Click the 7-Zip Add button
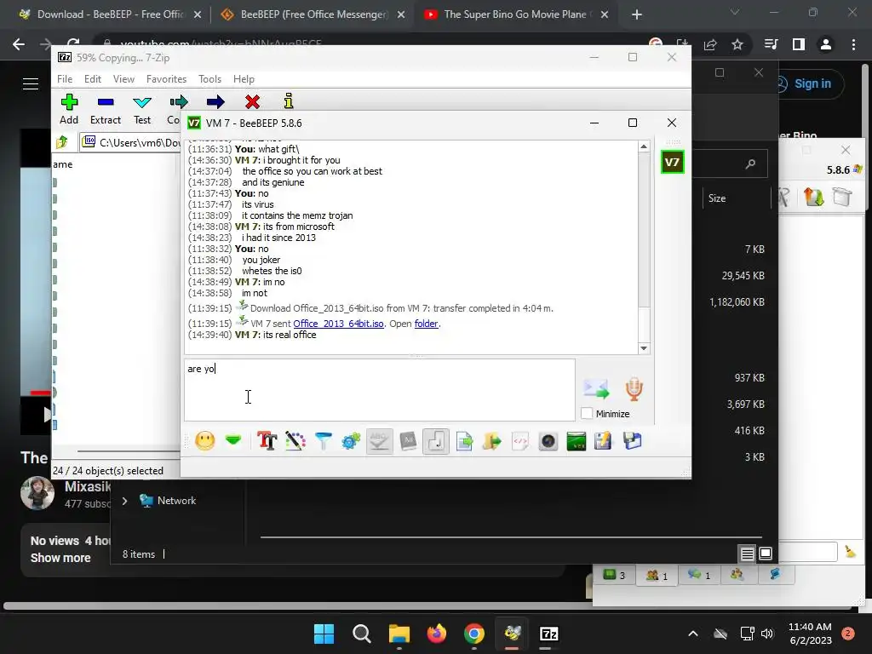Image resolution: width=872 pixels, height=654 pixels. (x=69, y=109)
